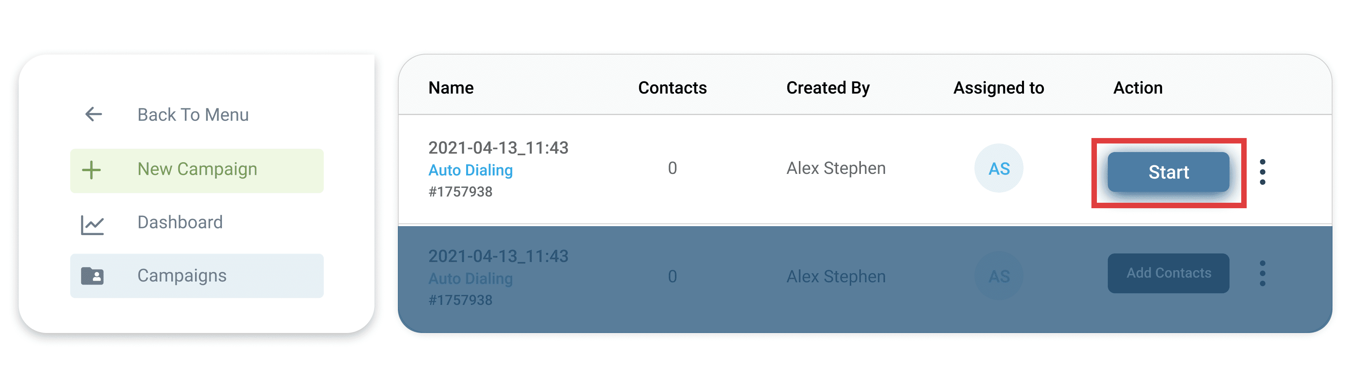Click the campaign ID #1757938

tap(460, 192)
